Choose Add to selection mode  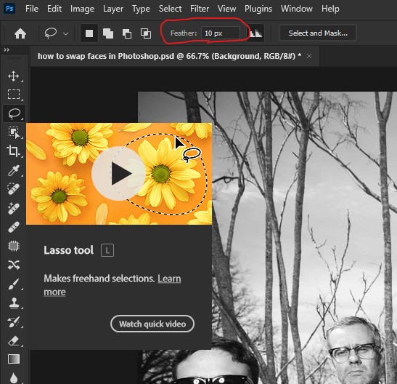pyautogui.click(x=108, y=33)
